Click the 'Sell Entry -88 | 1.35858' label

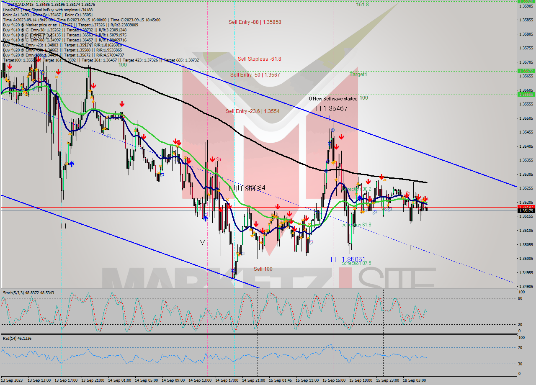point(255,22)
